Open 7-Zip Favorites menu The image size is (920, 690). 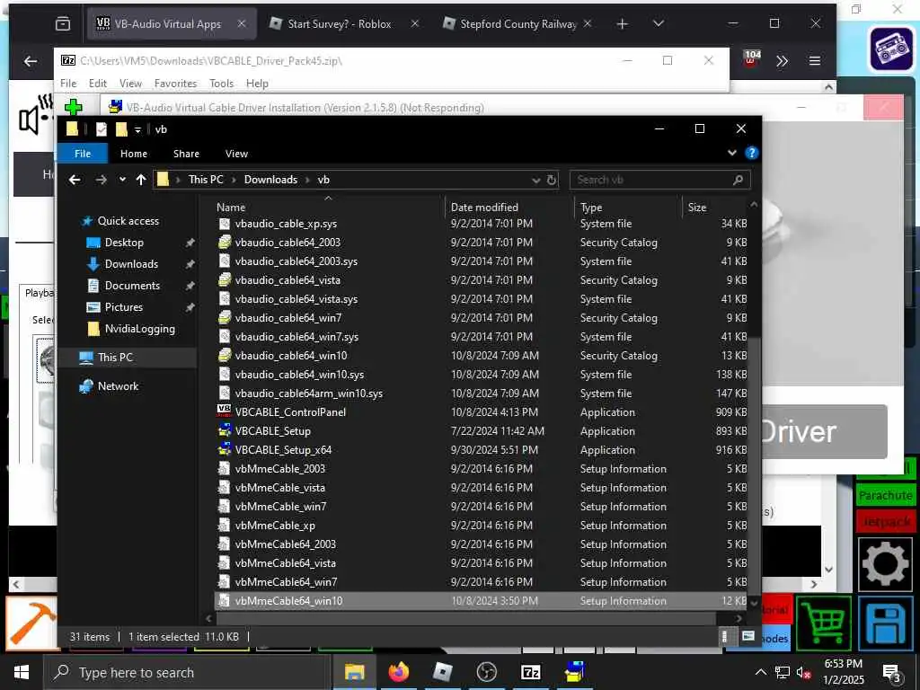point(175,84)
